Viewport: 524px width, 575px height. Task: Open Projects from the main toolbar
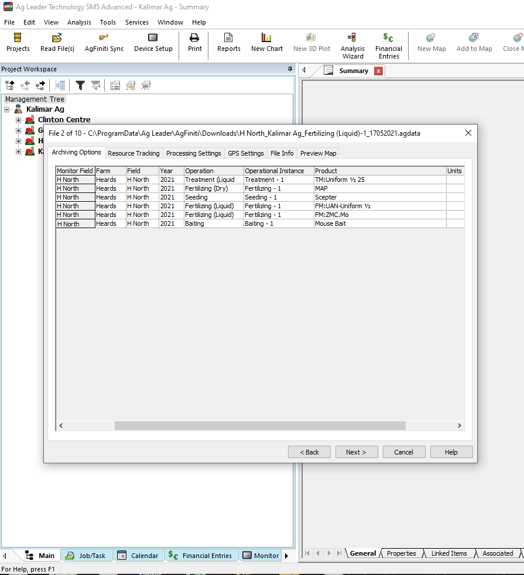18,42
